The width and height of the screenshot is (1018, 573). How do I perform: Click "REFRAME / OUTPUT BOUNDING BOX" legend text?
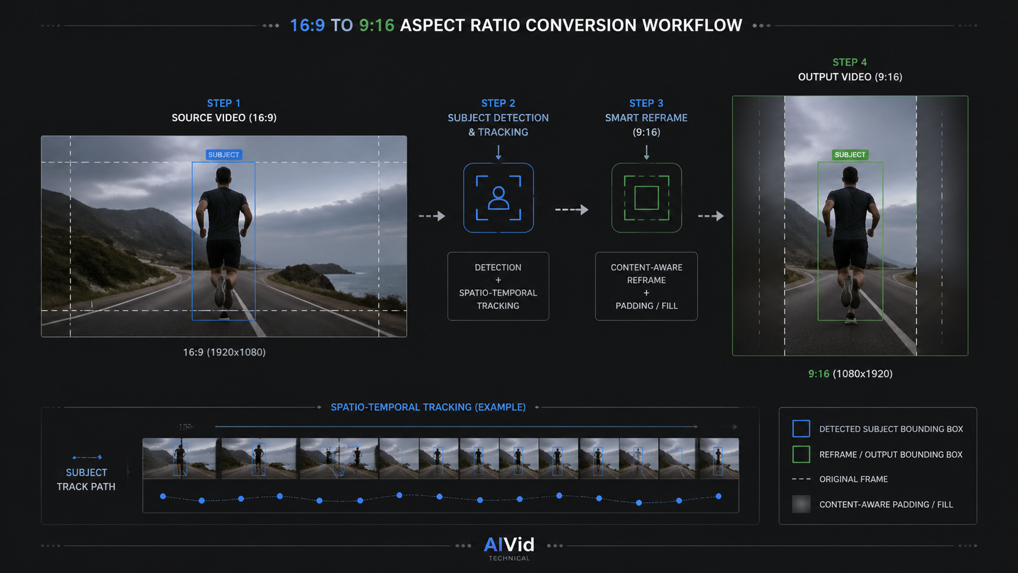pos(891,454)
